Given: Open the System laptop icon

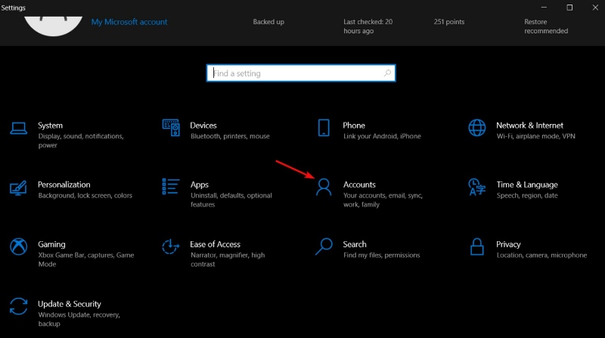Looking at the screenshot, I should 18,128.
